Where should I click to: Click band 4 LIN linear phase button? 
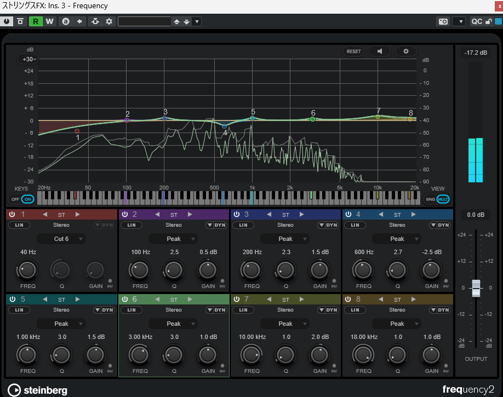(x=355, y=225)
